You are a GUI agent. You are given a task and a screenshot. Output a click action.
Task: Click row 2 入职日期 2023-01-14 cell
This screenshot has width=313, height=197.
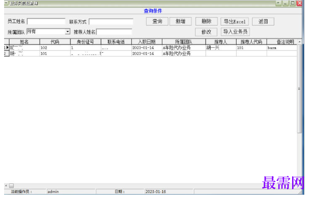tap(146, 54)
